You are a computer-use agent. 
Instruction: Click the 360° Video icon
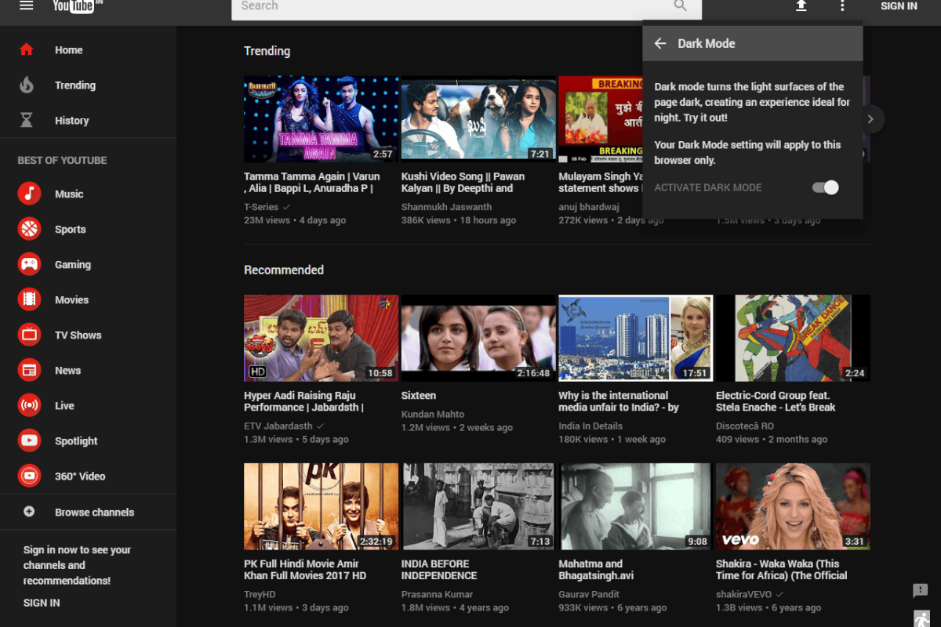[29, 476]
